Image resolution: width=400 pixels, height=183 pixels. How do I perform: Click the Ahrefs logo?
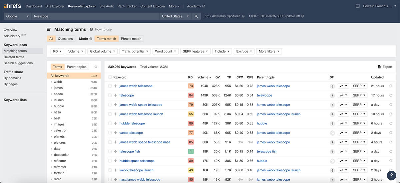[13, 6]
